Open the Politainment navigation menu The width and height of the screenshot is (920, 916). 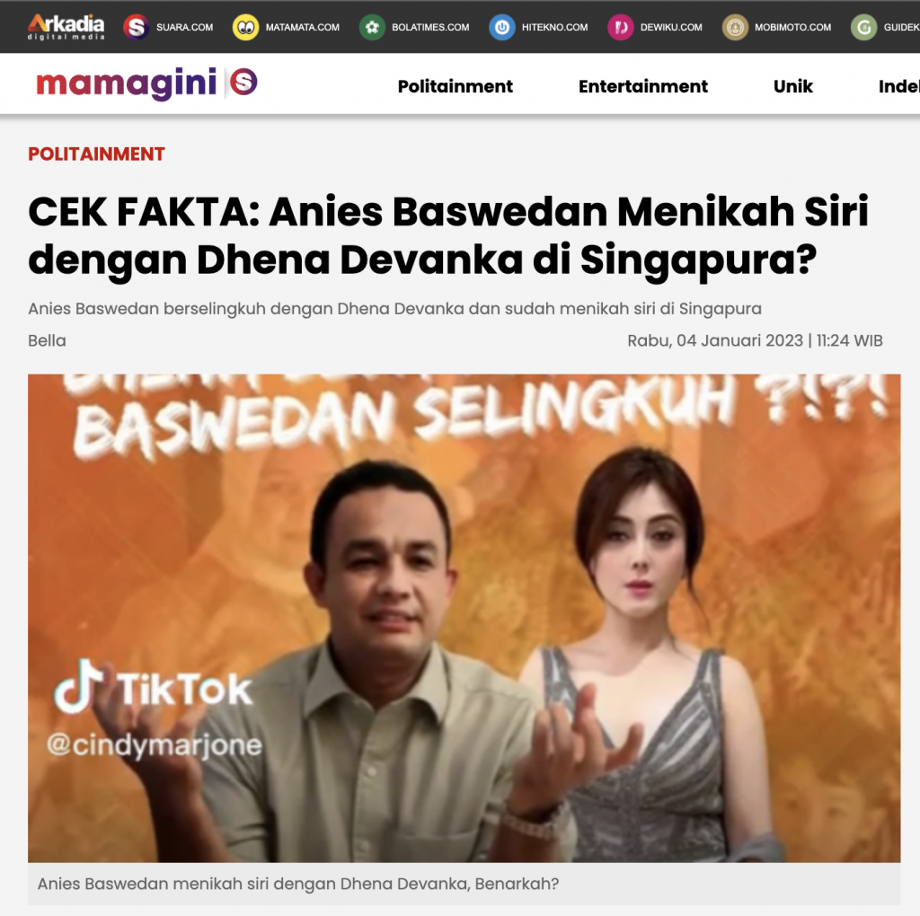(456, 86)
